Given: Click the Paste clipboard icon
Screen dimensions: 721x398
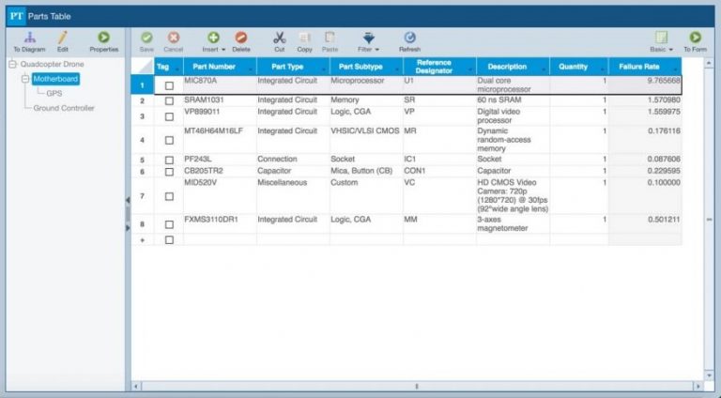Looking at the screenshot, I should (x=330, y=38).
